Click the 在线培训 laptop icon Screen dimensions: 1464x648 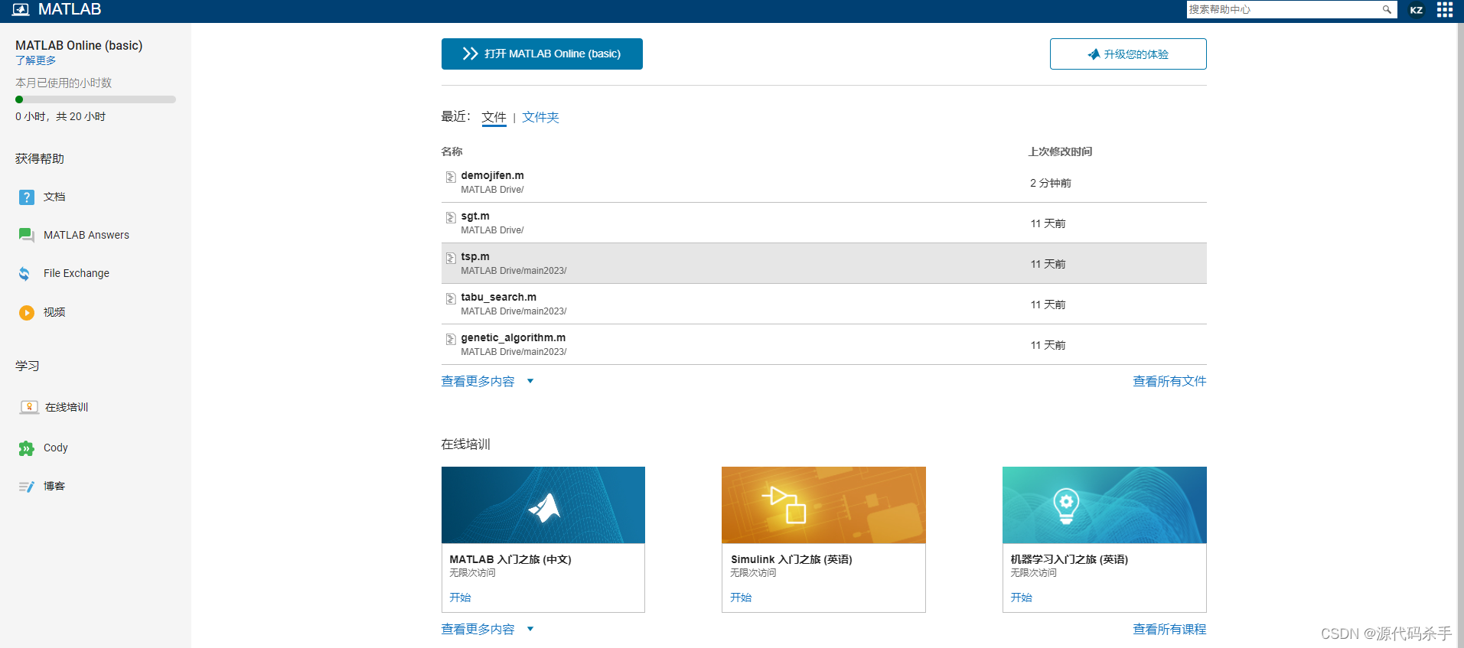(29, 407)
